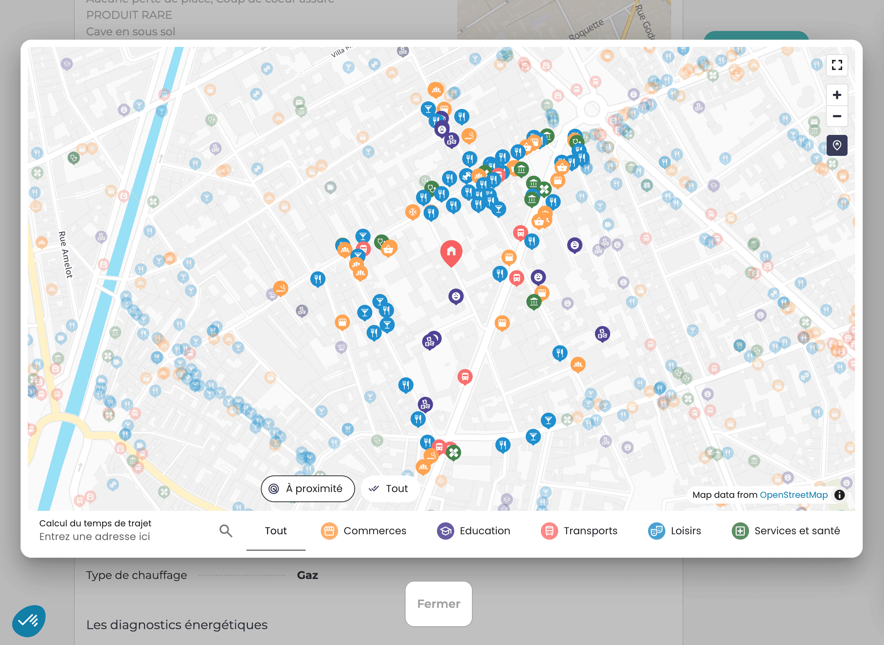The width and height of the screenshot is (884, 645).
Task: Zoom in with the plus control
Action: [x=837, y=95]
